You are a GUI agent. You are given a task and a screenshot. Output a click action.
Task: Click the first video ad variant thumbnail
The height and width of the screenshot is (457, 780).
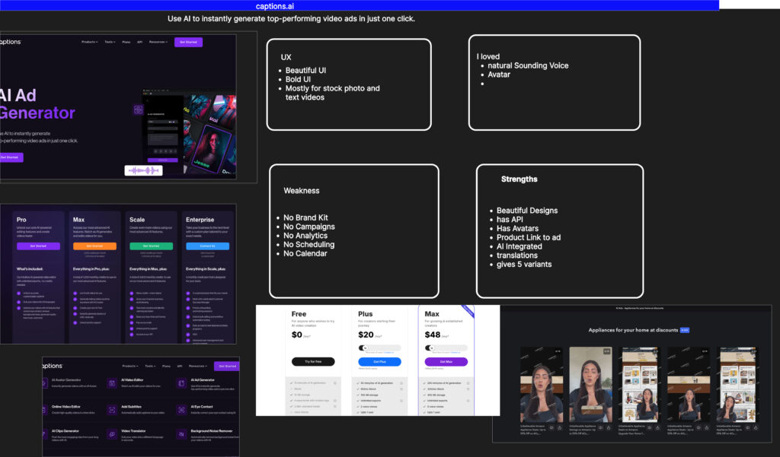point(541,385)
